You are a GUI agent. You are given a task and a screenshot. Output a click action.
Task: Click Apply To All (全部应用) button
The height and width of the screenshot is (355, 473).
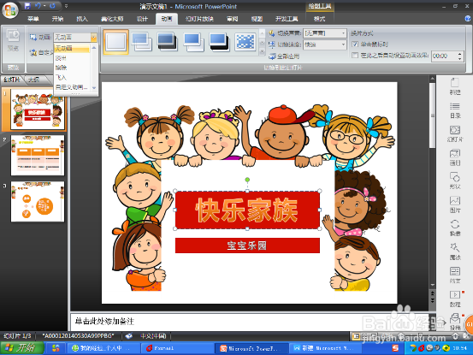pyautogui.click(x=284, y=56)
